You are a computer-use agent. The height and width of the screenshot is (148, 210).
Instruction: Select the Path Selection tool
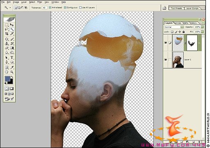tap(7, 58)
